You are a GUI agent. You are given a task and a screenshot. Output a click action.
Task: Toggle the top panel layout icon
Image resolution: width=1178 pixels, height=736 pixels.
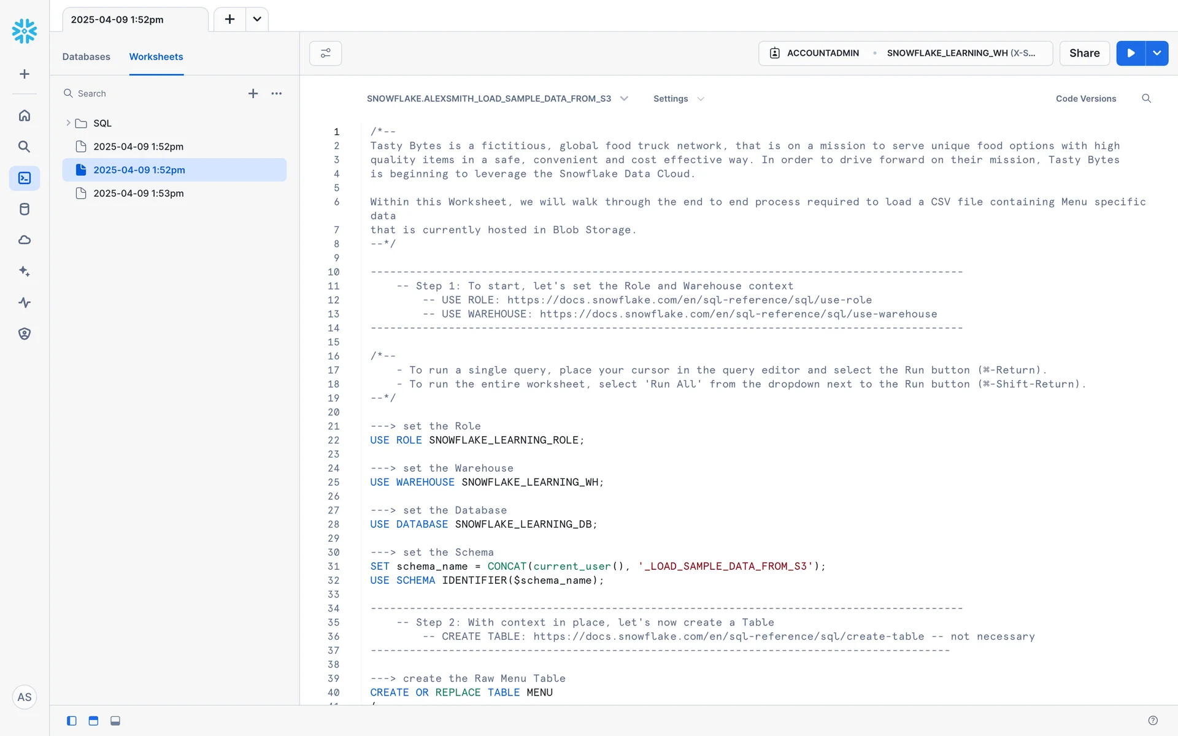(x=93, y=721)
